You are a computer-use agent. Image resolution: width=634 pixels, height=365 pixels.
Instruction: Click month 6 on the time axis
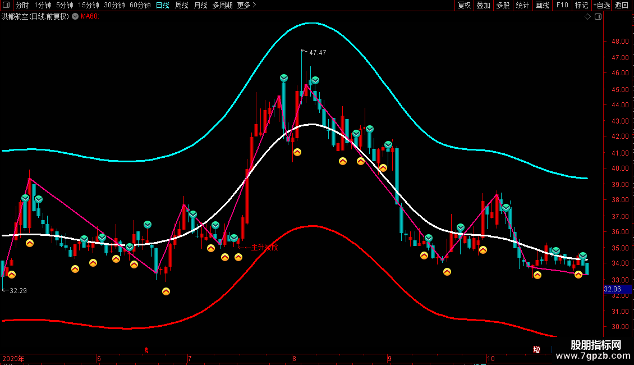(99, 358)
